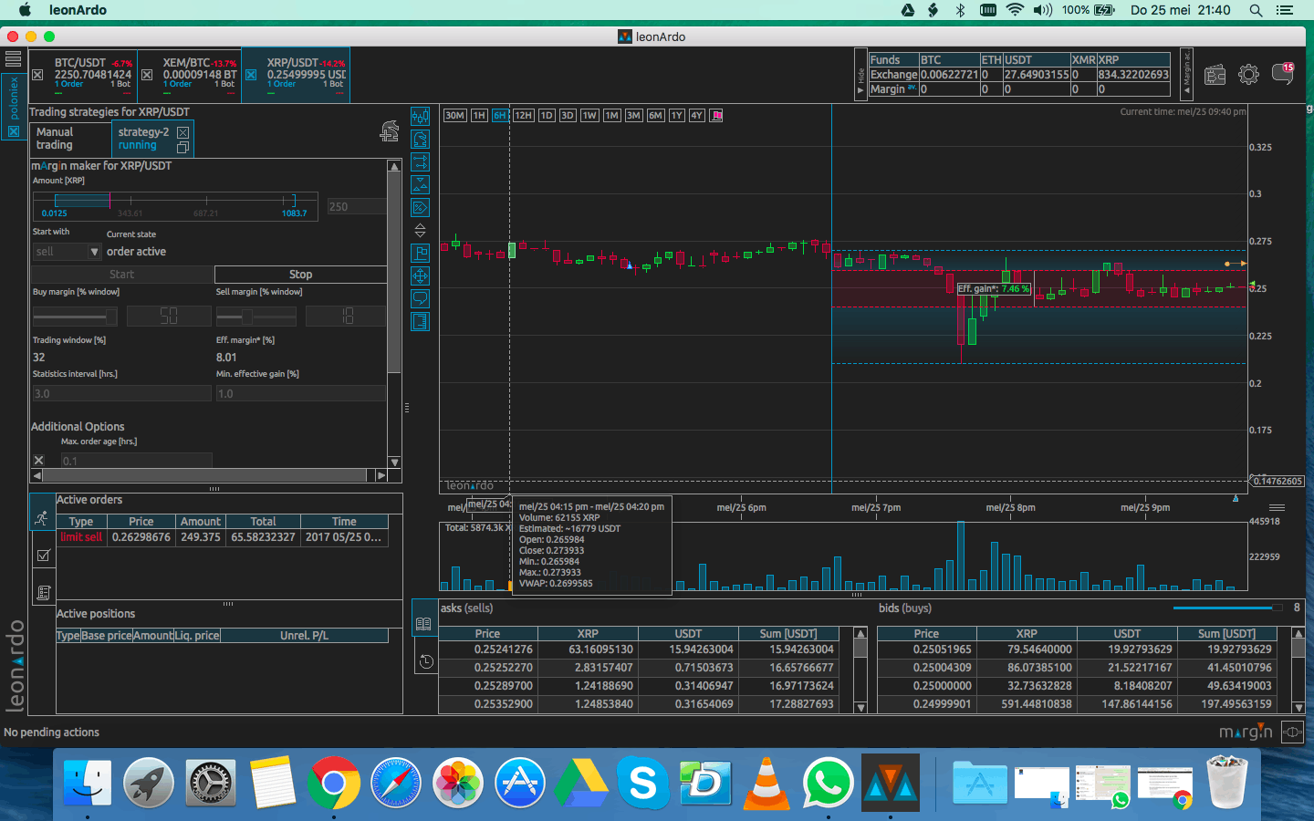Toggle the XRP/USDT pair checkbox
This screenshot has height=821, width=1314.
pyautogui.click(x=251, y=75)
